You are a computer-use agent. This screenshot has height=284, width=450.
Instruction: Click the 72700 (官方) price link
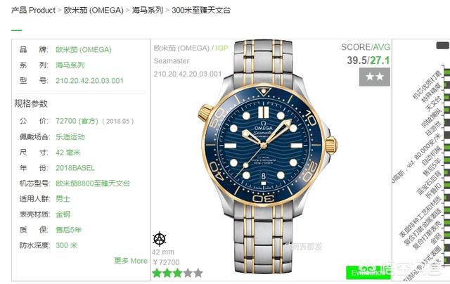pyautogui.click(x=77, y=121)
